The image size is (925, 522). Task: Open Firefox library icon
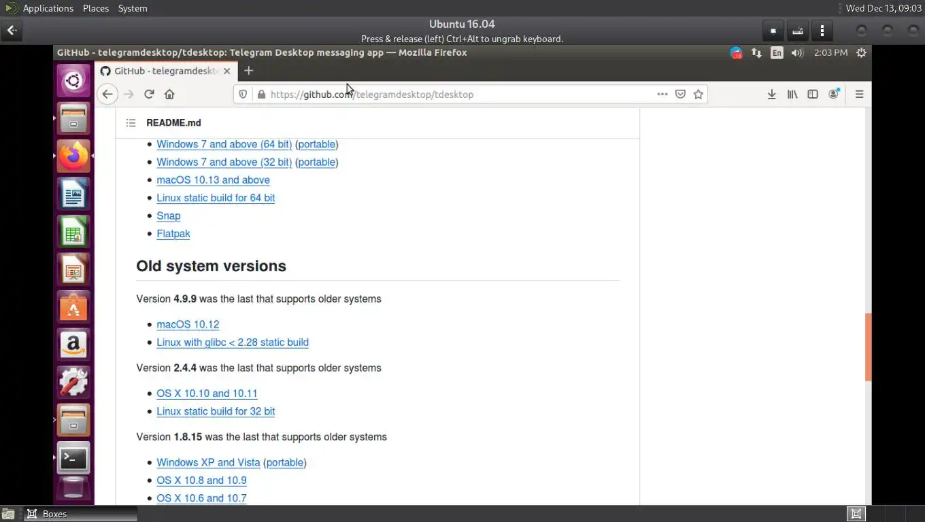(792, 94)
